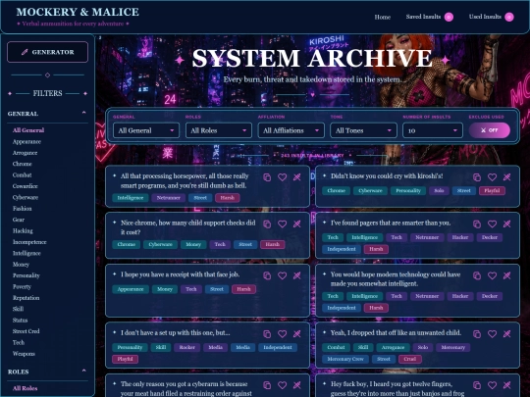Toggle the Exclude Used OFF switch

point(489,130)
